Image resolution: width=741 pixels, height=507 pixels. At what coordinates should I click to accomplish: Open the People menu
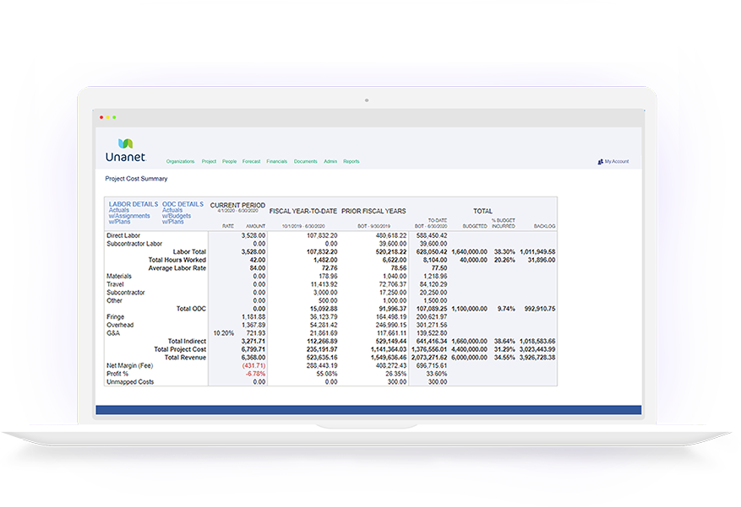[x=229, y=160]
